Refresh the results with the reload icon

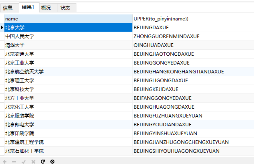pyautogui.click(x=43, y=162)
